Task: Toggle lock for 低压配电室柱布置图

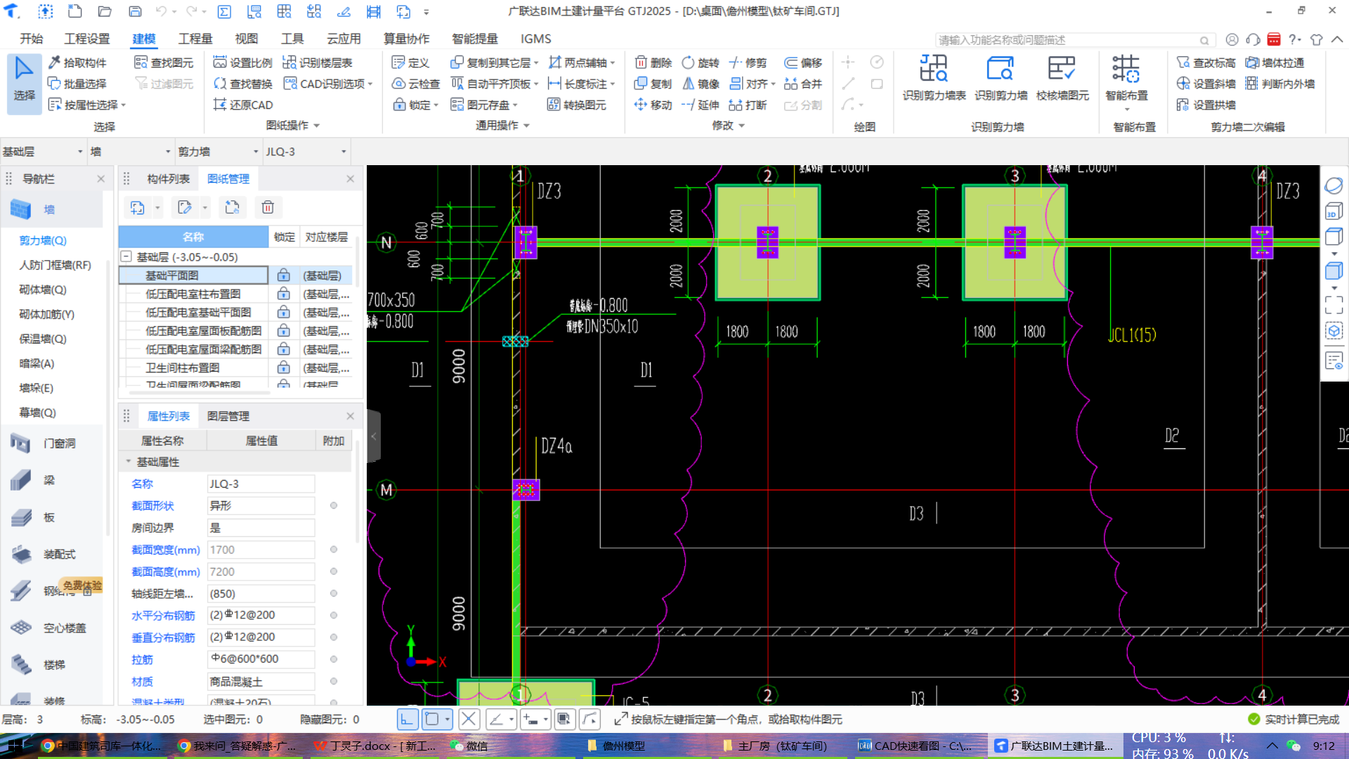Action: pos(283,294)
